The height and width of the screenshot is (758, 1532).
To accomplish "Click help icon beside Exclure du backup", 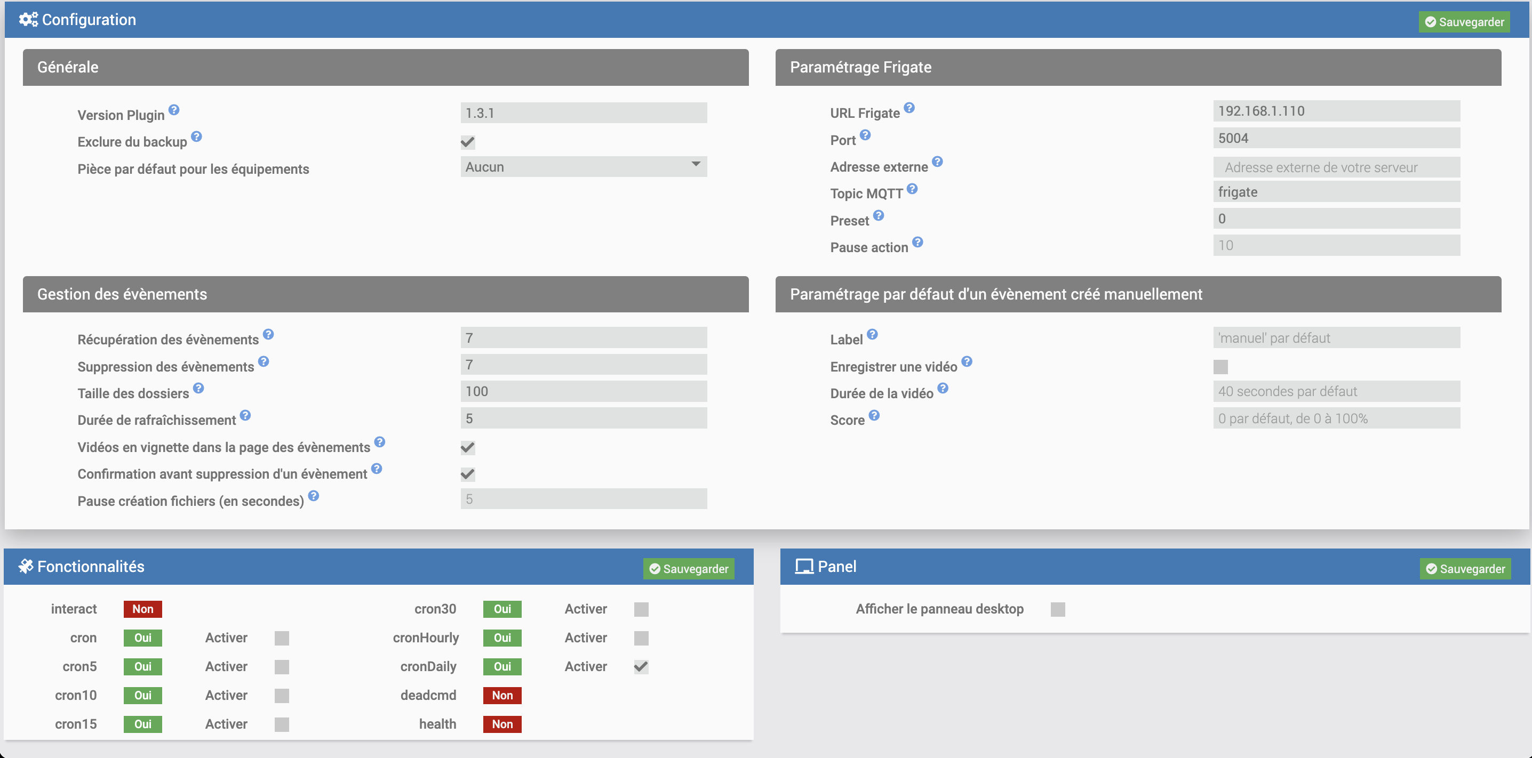I will coord(197,137).
